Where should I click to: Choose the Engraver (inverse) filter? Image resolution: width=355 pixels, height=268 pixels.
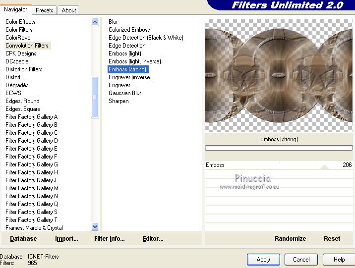(130, 77)
